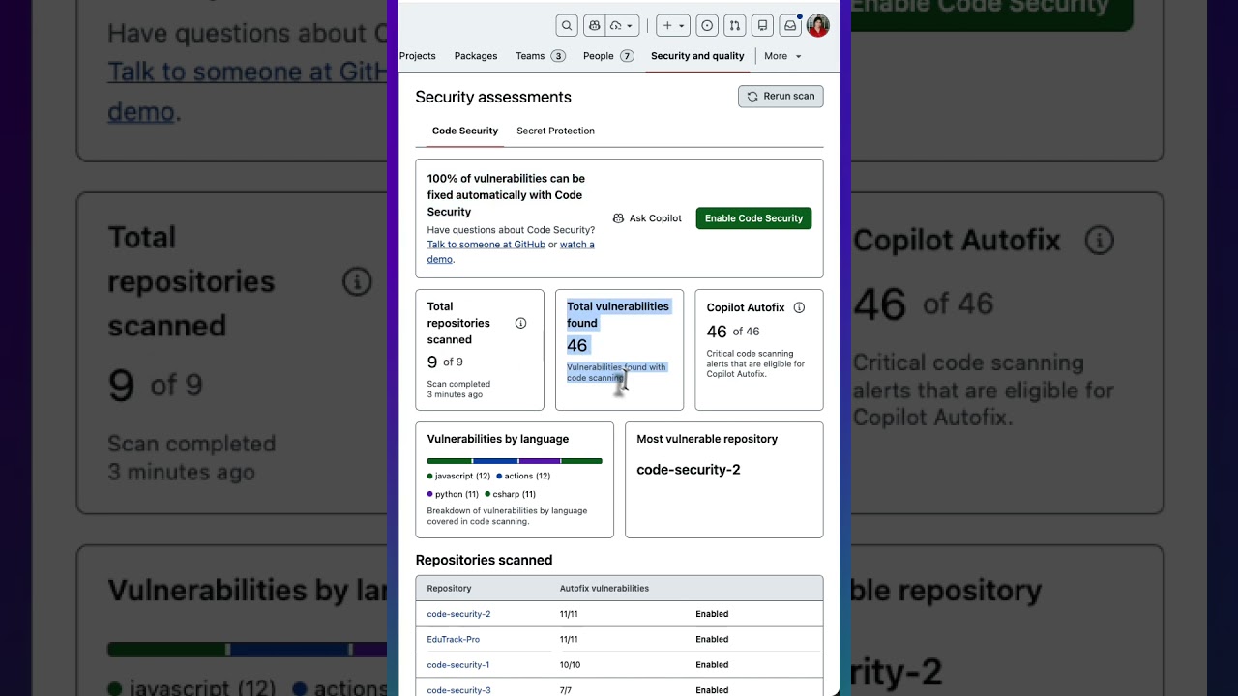Click the Enable Code Security button

coord(753,218)
